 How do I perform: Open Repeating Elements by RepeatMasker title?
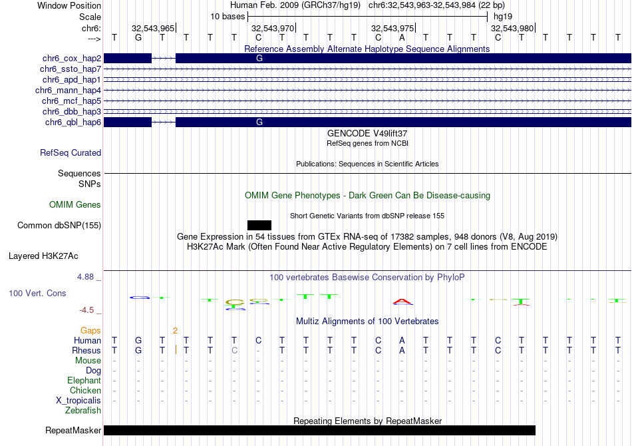tap(367, 421)
